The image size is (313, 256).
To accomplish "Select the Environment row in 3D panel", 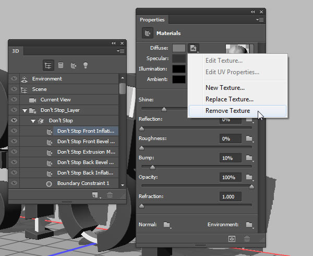I will click(x=69, y=79).
